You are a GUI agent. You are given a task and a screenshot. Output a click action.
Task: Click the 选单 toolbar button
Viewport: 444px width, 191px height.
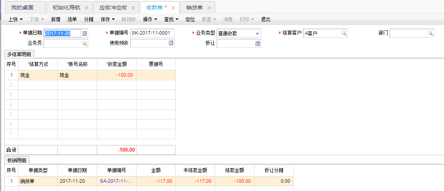click(x=72, y=20)
